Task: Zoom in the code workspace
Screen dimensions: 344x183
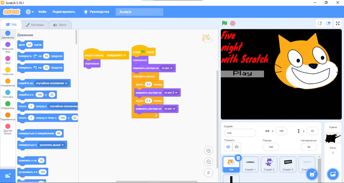Action: (208, 151)
